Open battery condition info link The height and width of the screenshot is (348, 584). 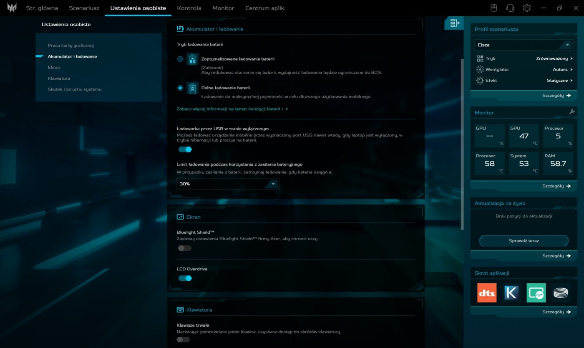point(232,109)
